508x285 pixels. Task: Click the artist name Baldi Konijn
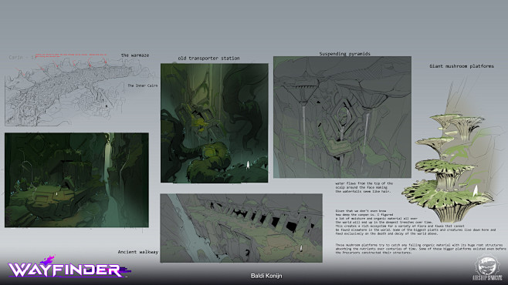tap(266, 276)
